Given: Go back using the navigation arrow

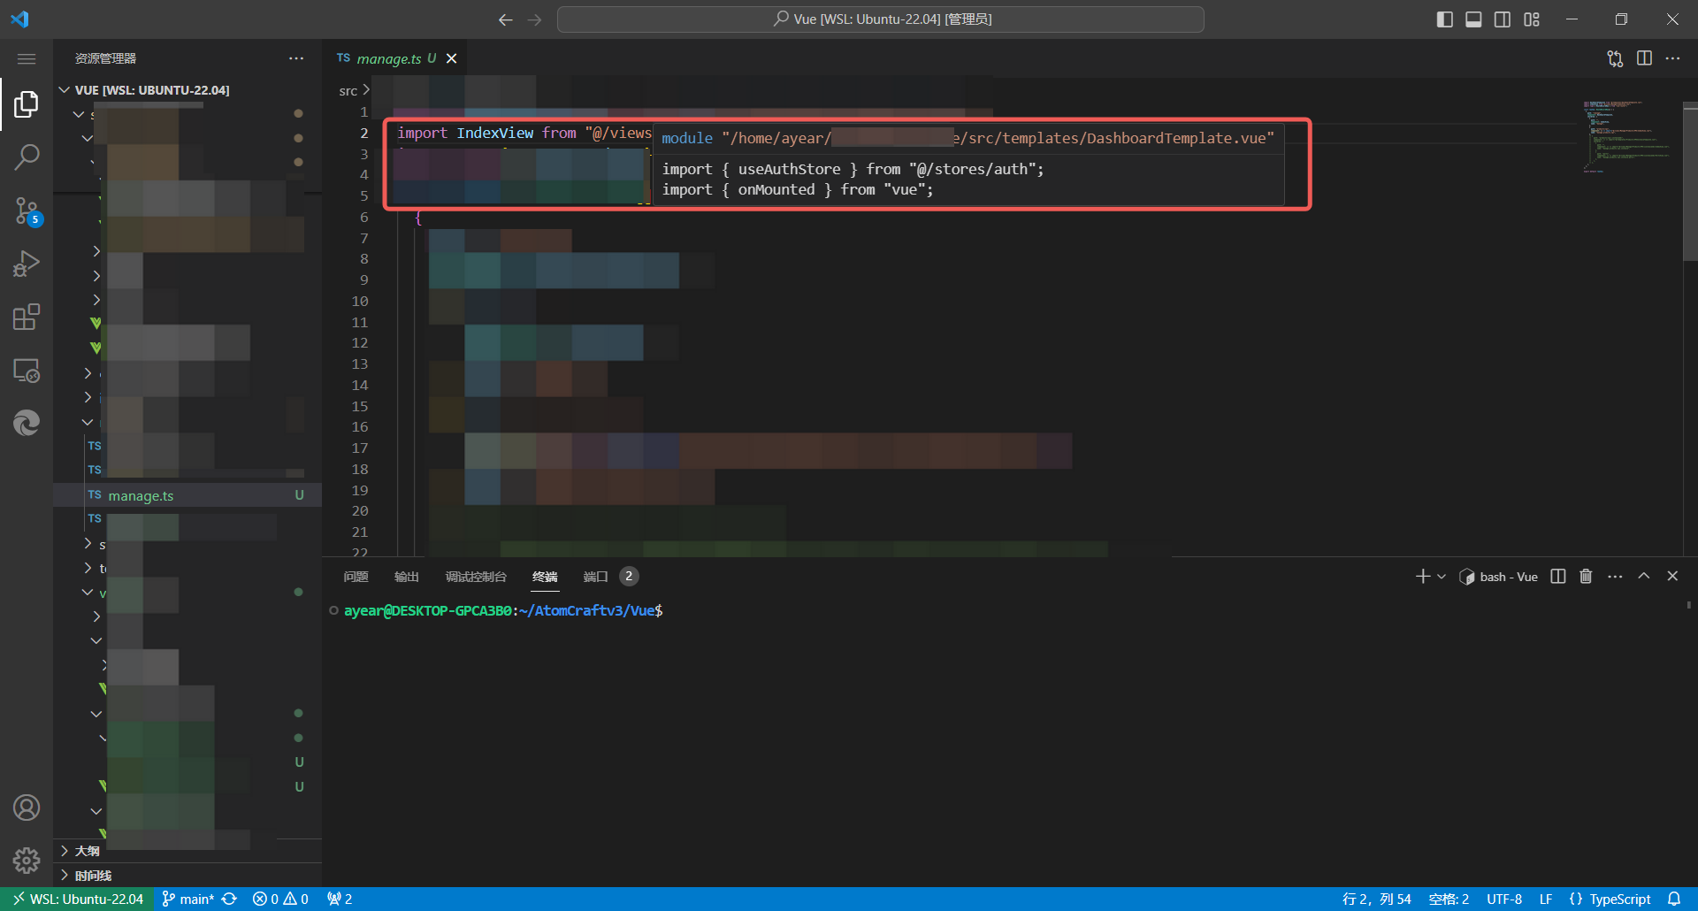Looking at the screenshot, I should [x=505, y=19].
